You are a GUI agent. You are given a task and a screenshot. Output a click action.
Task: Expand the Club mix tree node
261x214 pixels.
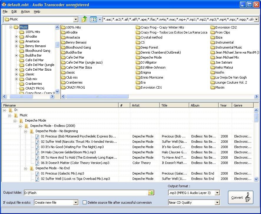coord(16,79)
